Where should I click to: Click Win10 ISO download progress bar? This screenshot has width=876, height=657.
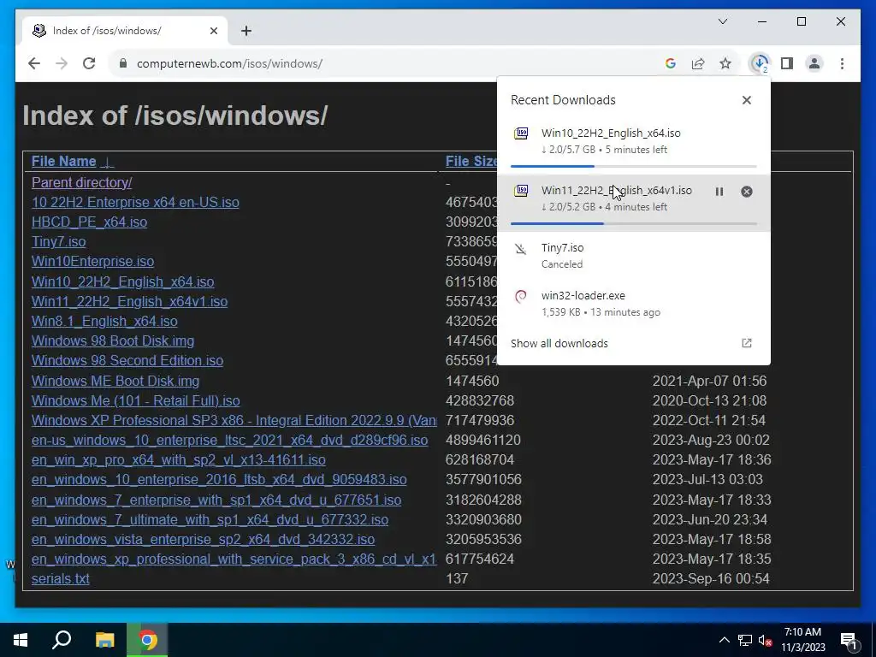tap(634, 166)
